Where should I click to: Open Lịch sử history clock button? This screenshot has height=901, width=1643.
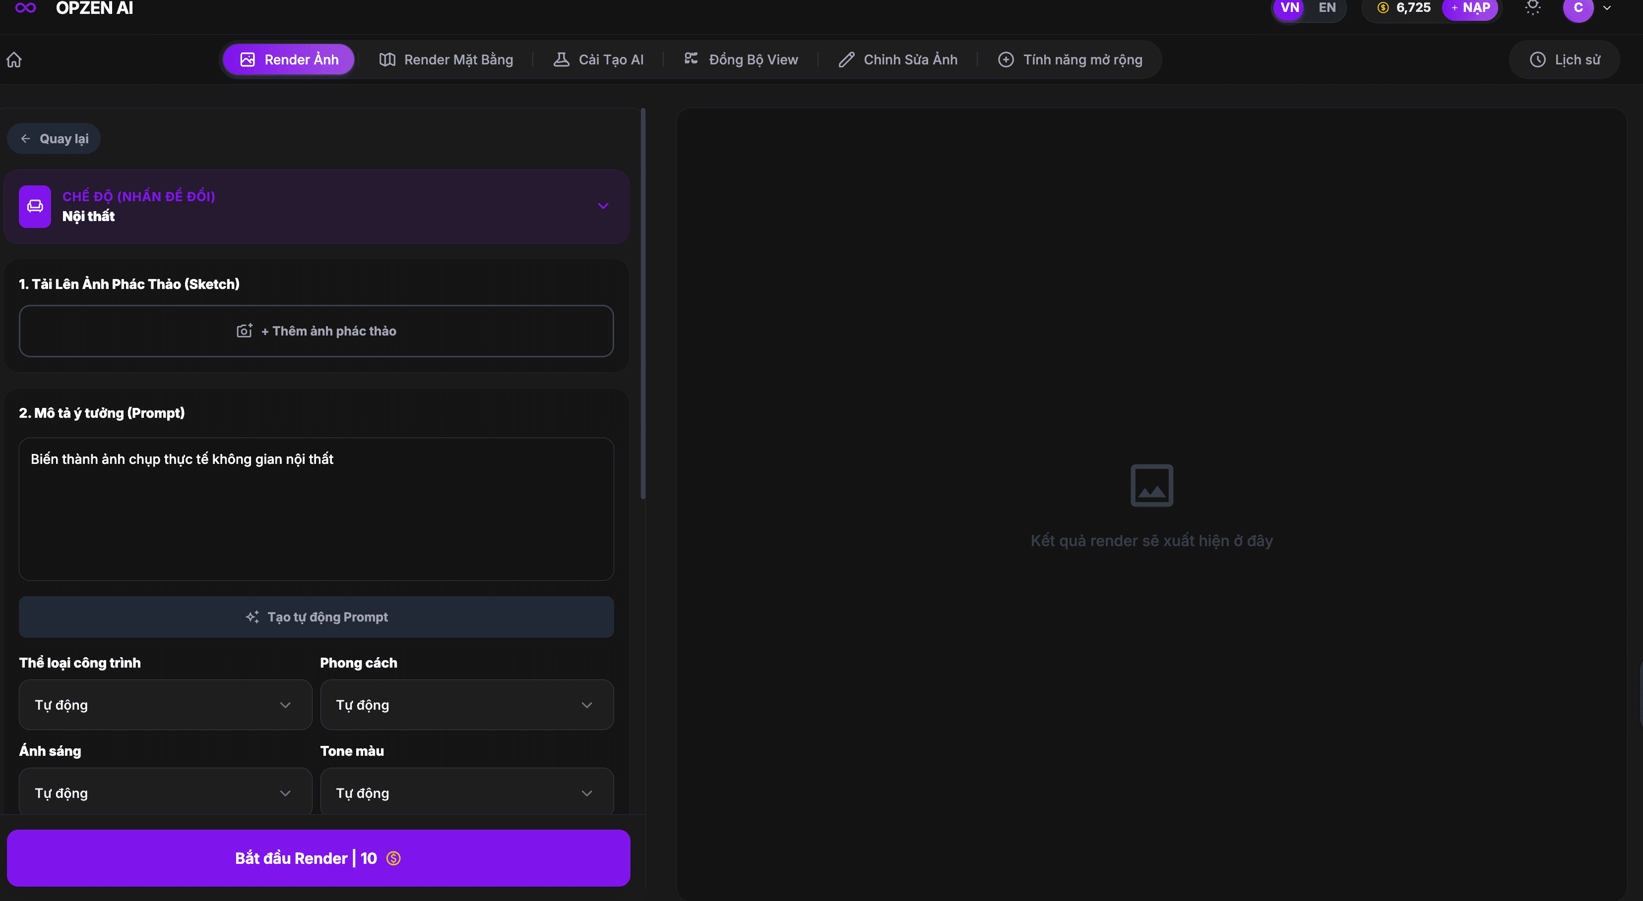pos(1565,60)
